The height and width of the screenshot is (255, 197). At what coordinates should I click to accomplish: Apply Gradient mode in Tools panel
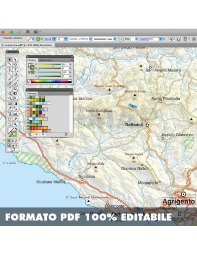12,141
